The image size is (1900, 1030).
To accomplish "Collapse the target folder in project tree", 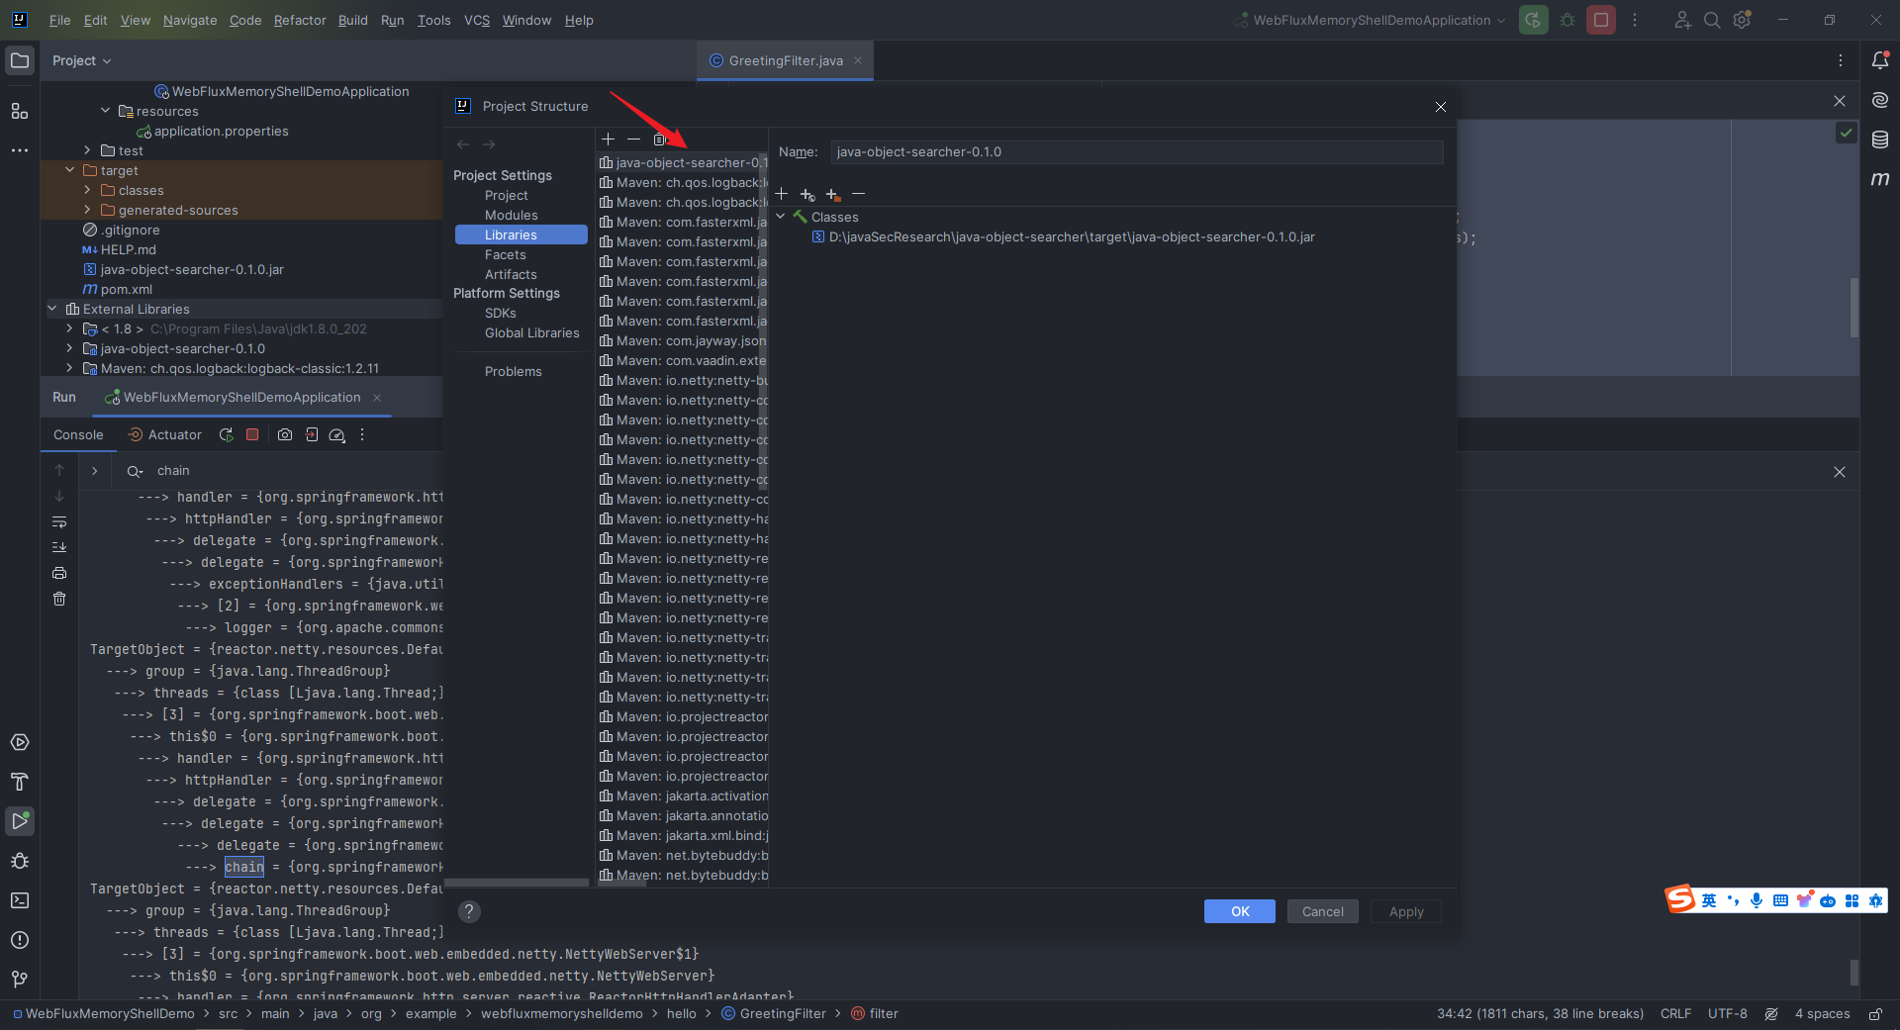I will (70, 170).
